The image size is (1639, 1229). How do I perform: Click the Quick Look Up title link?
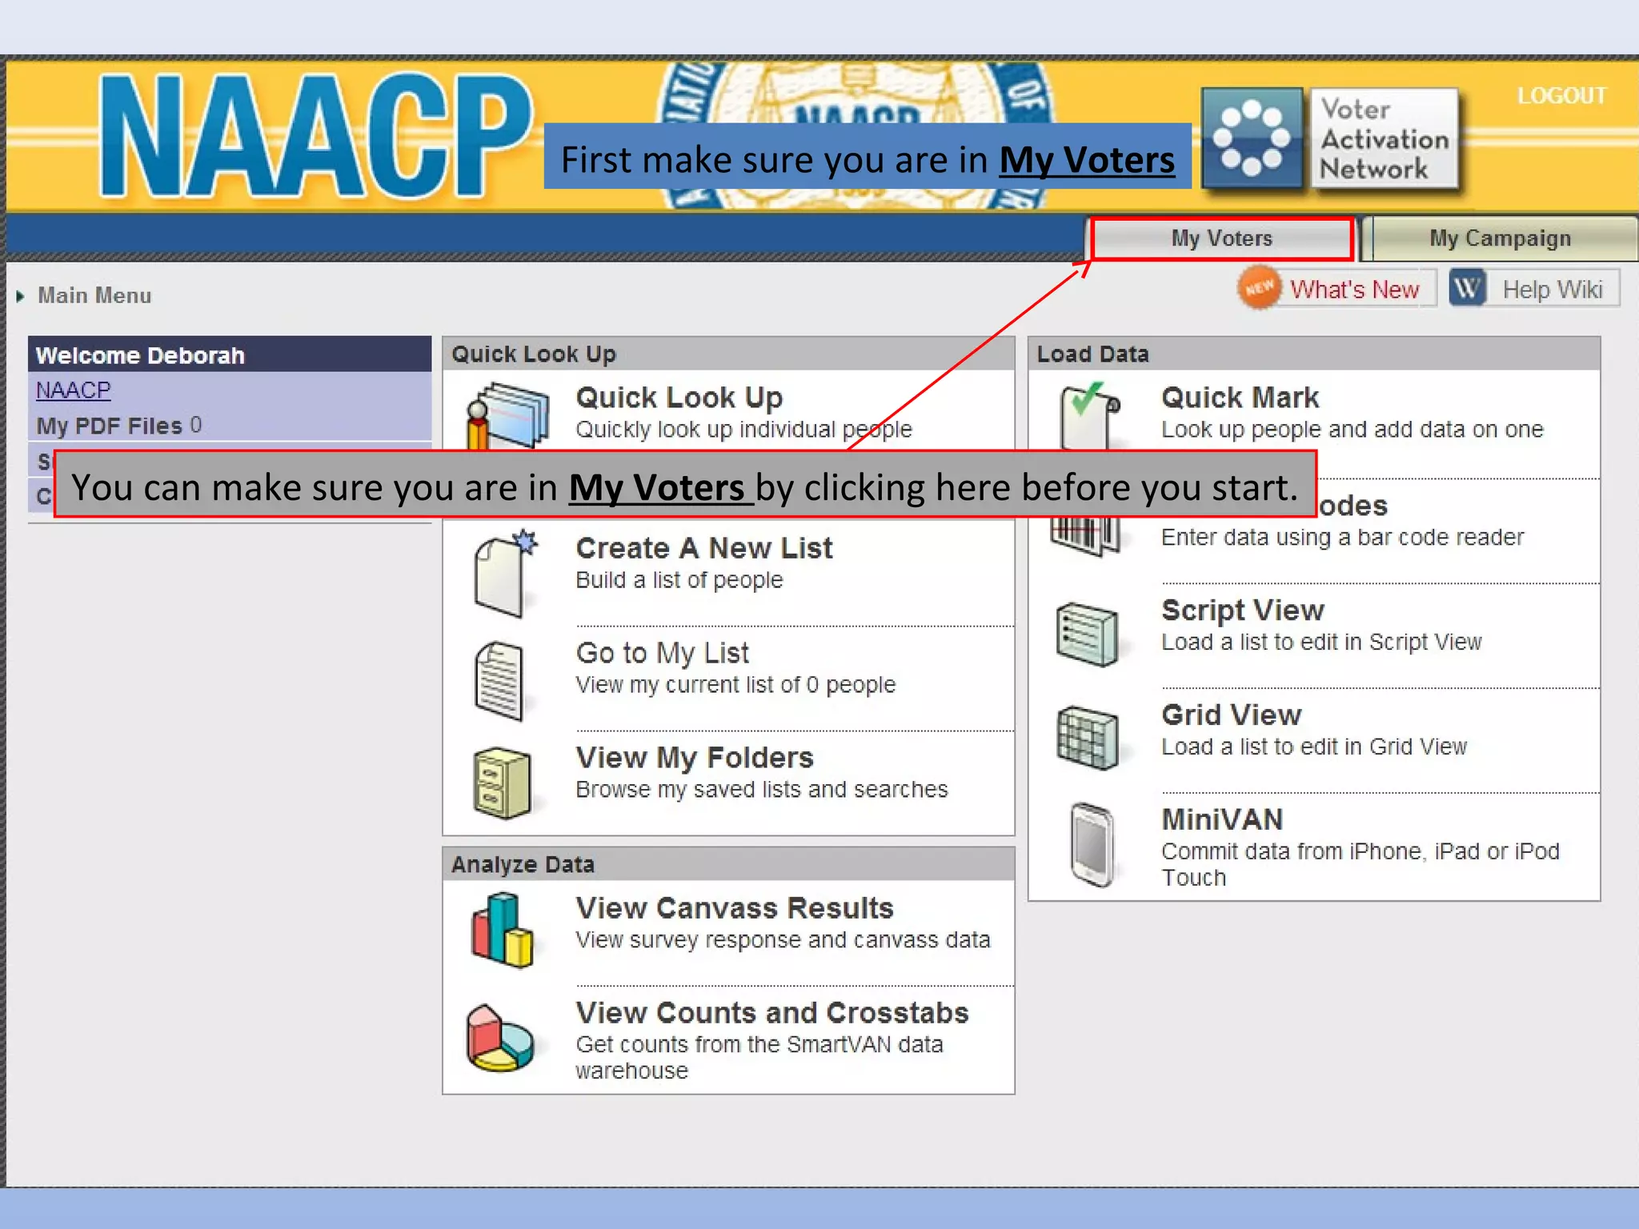click(x=679, y=398)
